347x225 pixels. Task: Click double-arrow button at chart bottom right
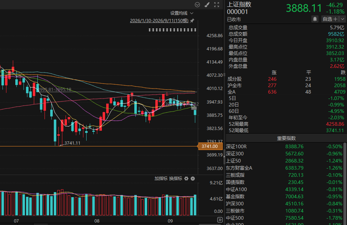(x=220, y=220)
